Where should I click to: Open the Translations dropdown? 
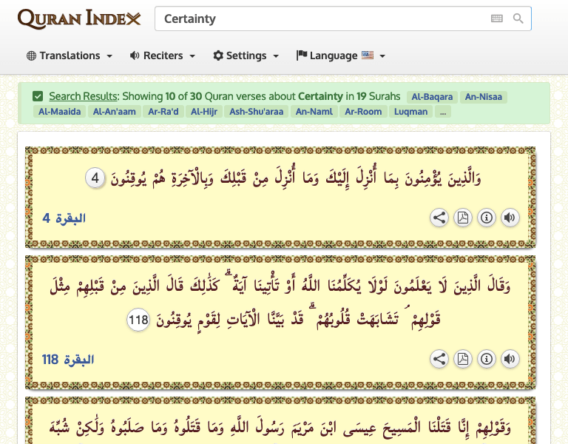(x=70, y=55)
